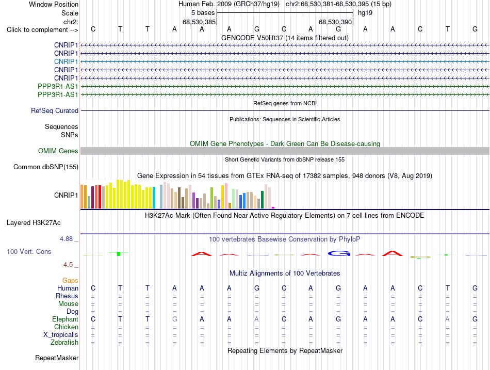Click the gray OMIM Genes bar

click(285, 151)
